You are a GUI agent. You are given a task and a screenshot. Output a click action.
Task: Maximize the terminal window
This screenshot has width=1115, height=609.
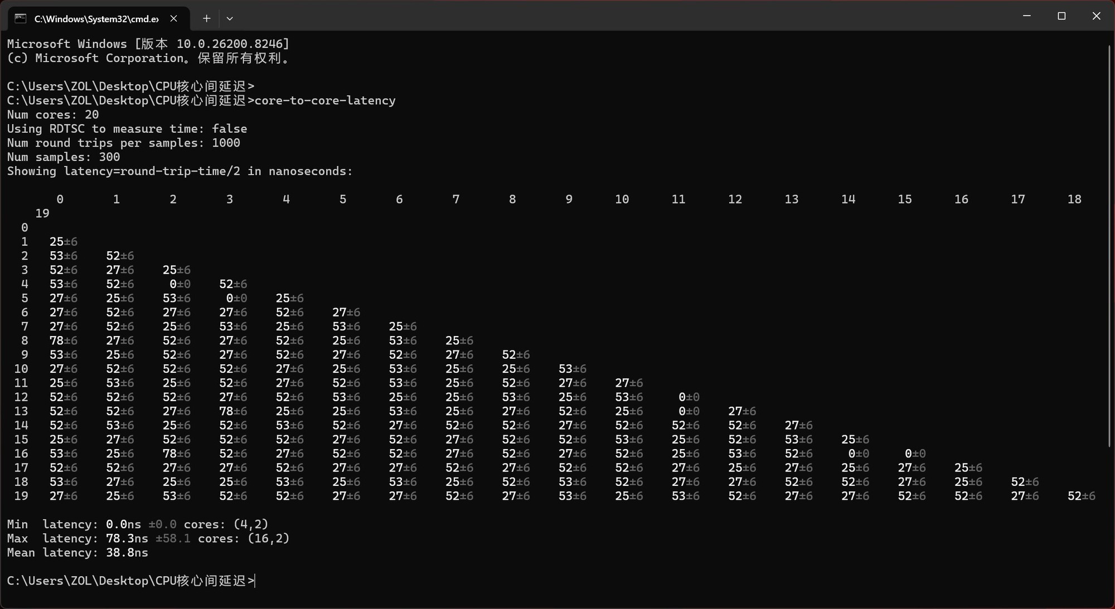point(1061,16)
